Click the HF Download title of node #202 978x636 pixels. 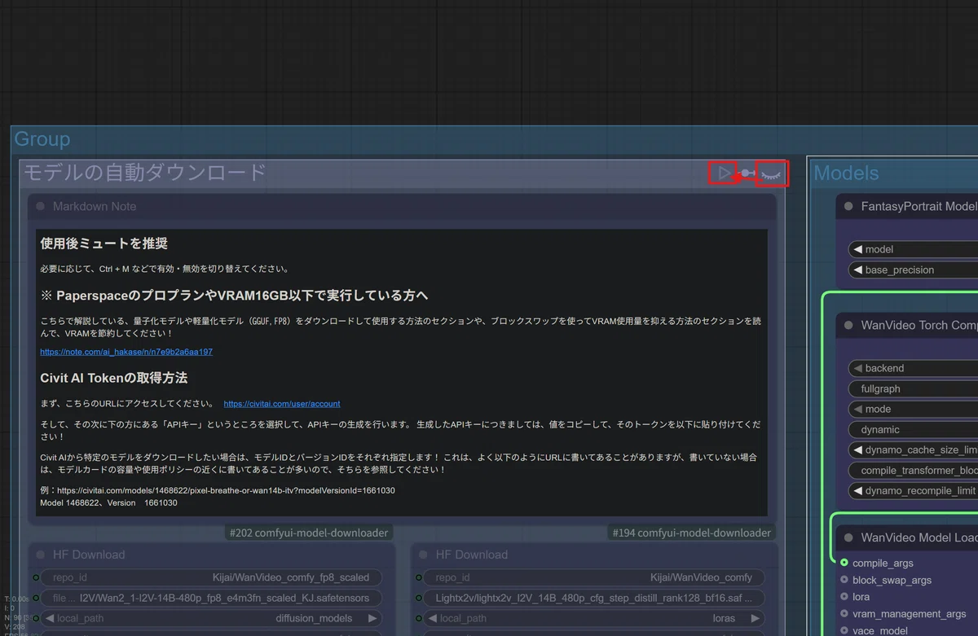pyautogui.click(x=89, y=555)
